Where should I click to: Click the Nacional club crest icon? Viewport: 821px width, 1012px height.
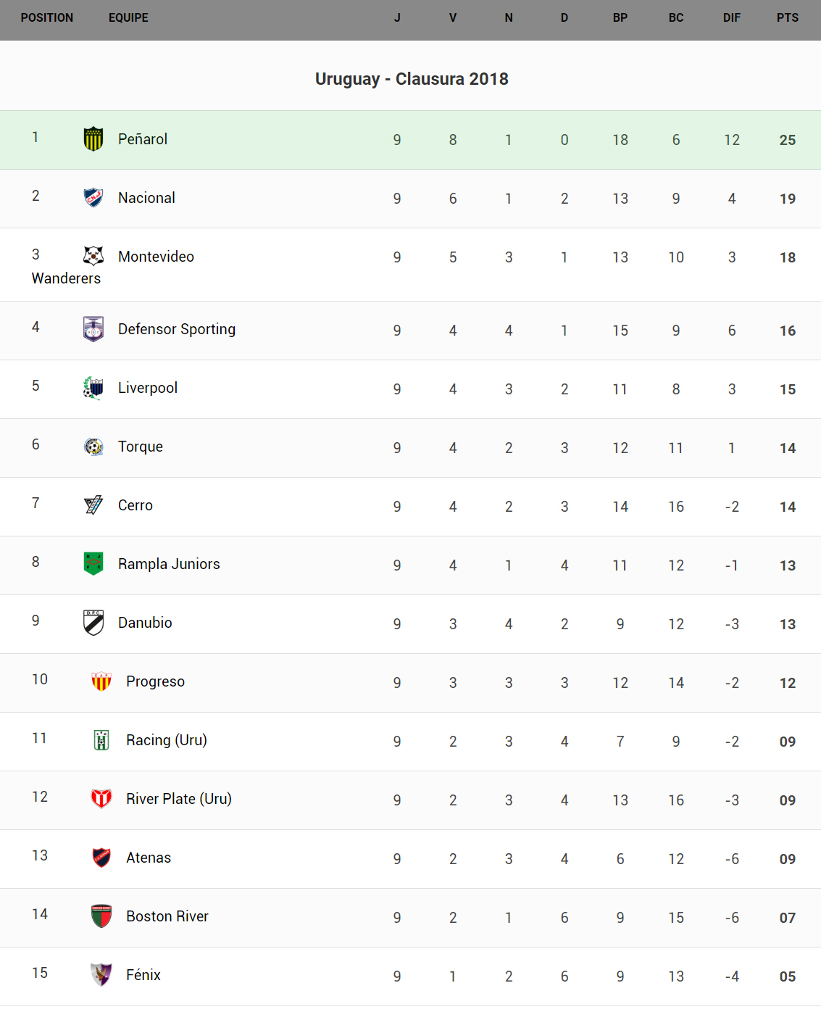(x=93, y=197)
